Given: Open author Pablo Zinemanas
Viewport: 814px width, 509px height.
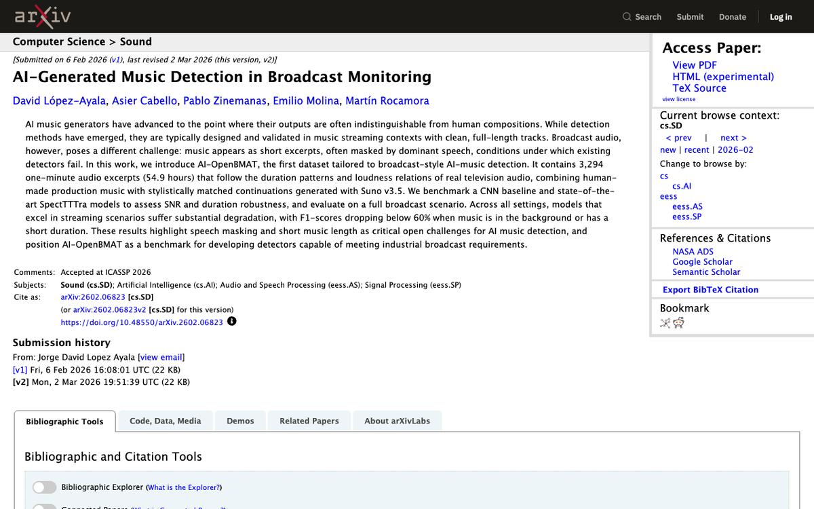Looking at the screenshot, I should point(225,101).
